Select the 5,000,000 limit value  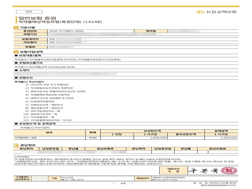point(158,138)
